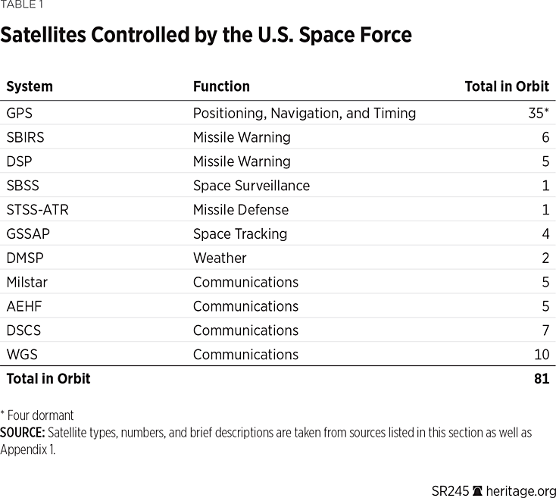
Task: Click the WGS total value 10
Action: [541, 355]
